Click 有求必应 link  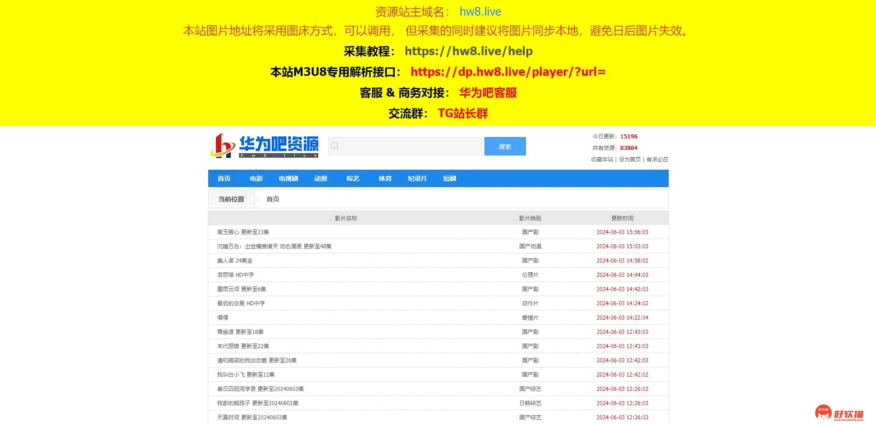pos(657,160)
